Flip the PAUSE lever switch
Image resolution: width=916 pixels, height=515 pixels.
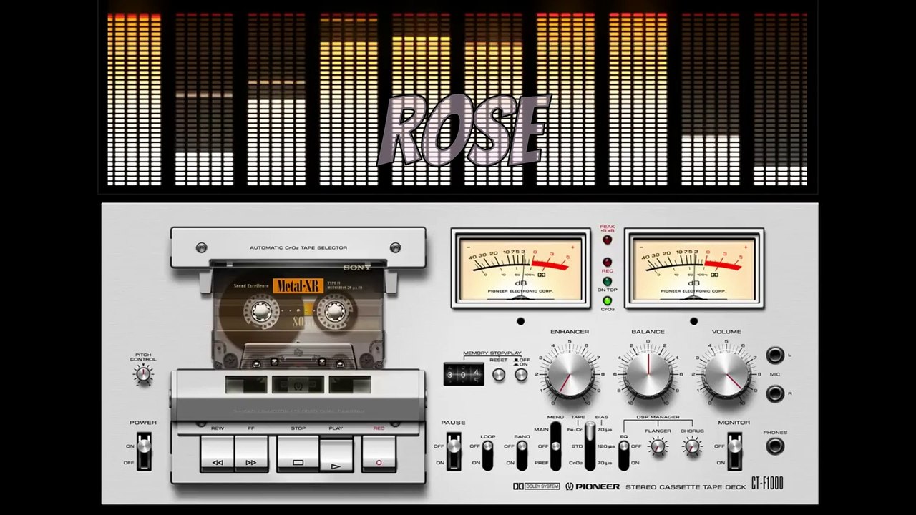point(454,452)
